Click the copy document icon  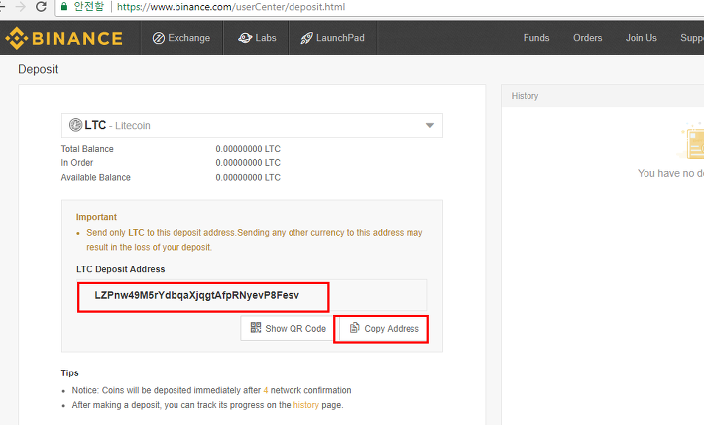click(x=354, y=328)
